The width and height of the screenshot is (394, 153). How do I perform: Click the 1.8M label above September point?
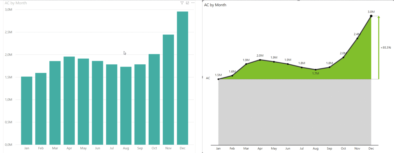[x=329, y=63]
